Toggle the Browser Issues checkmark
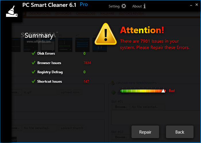Image resolution: width=201 pixels, height=143 pixels. tap(34, 63)
